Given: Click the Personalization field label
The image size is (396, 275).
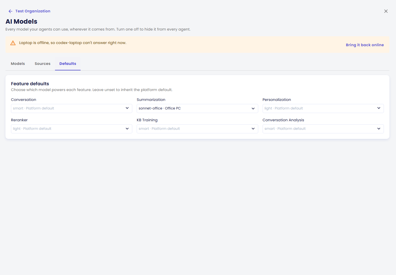Looking at the screenshot, I should (277, 100).
